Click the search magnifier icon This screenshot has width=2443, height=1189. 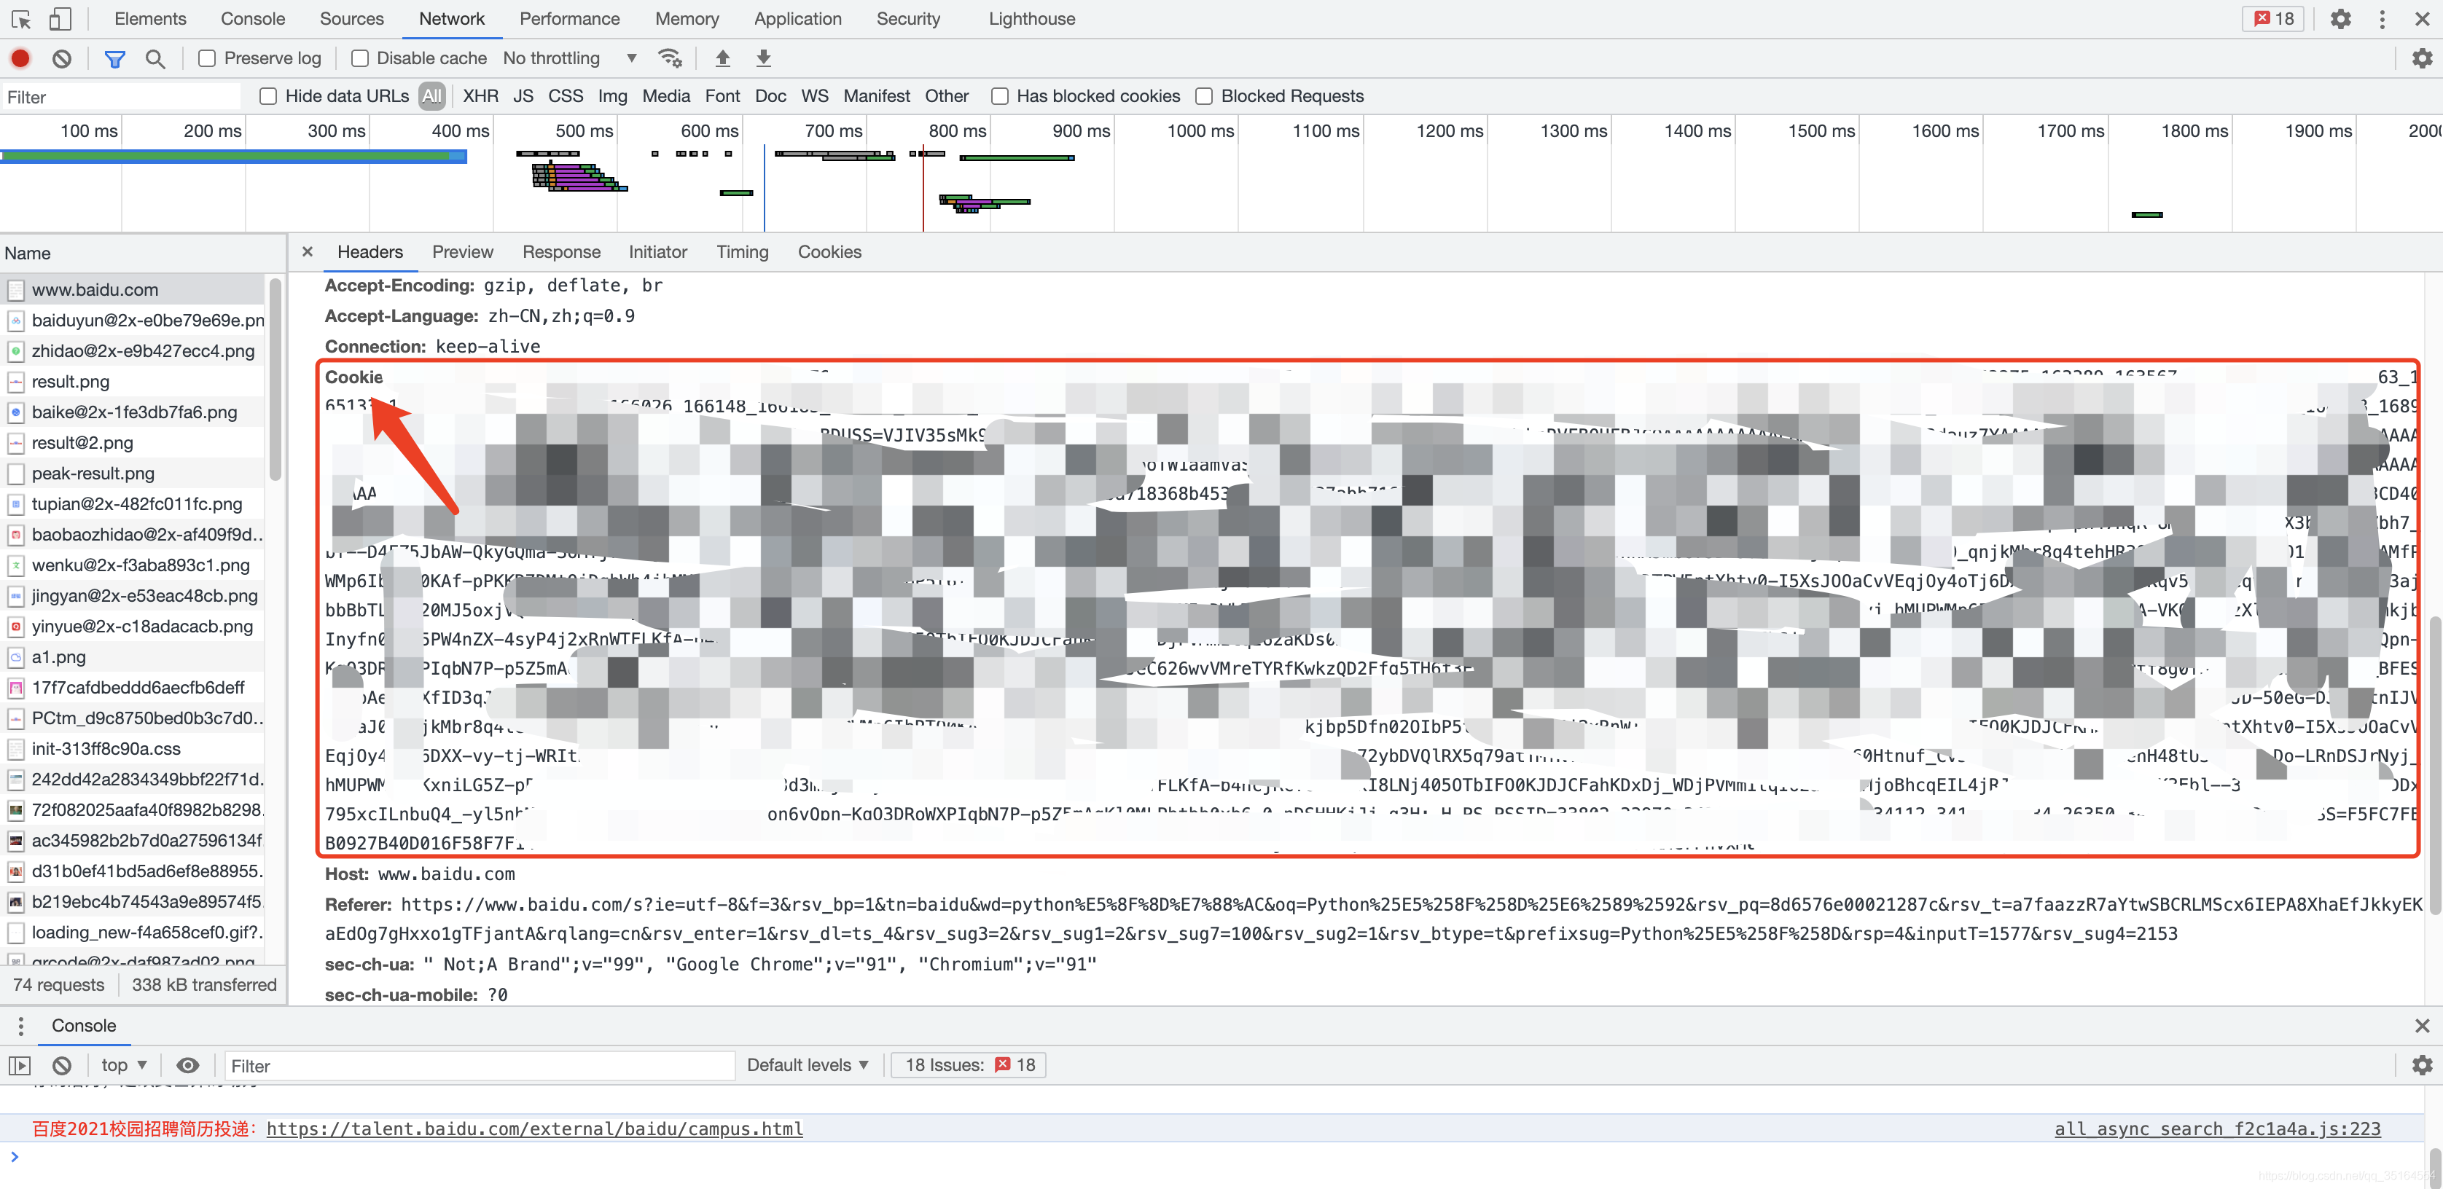(x=155, y=58)
